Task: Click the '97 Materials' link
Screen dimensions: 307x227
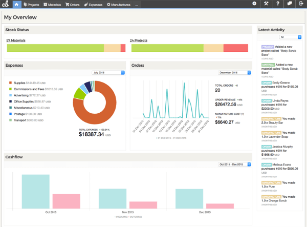Action: pos(16,40)
